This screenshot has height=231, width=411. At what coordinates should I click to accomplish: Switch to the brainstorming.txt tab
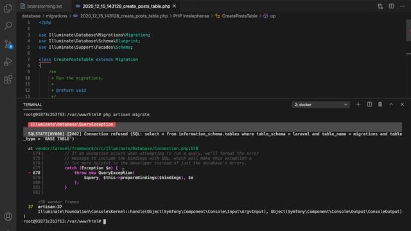click(x=44, y=6)
